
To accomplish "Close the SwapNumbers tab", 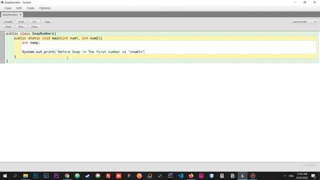I will coord(20,14).
